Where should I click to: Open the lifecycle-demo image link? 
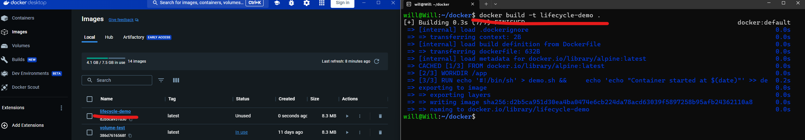[x=115, y=111]
